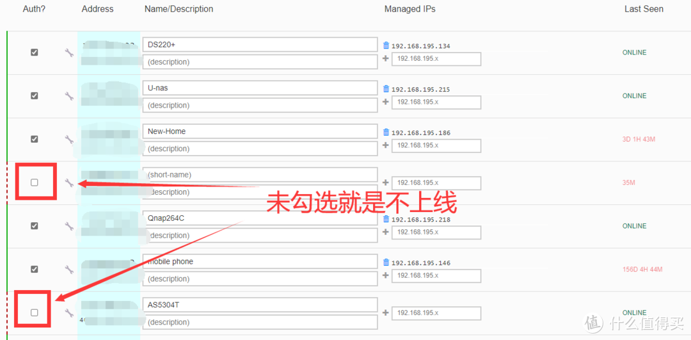Delete managed IP 192.168.195.186 via trash icon
This screenshot has width=691, height=340.
coord(386,132)
